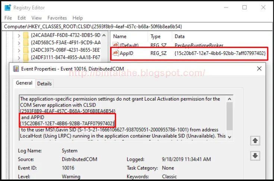Close the Registry Editor window

[263, 7]
